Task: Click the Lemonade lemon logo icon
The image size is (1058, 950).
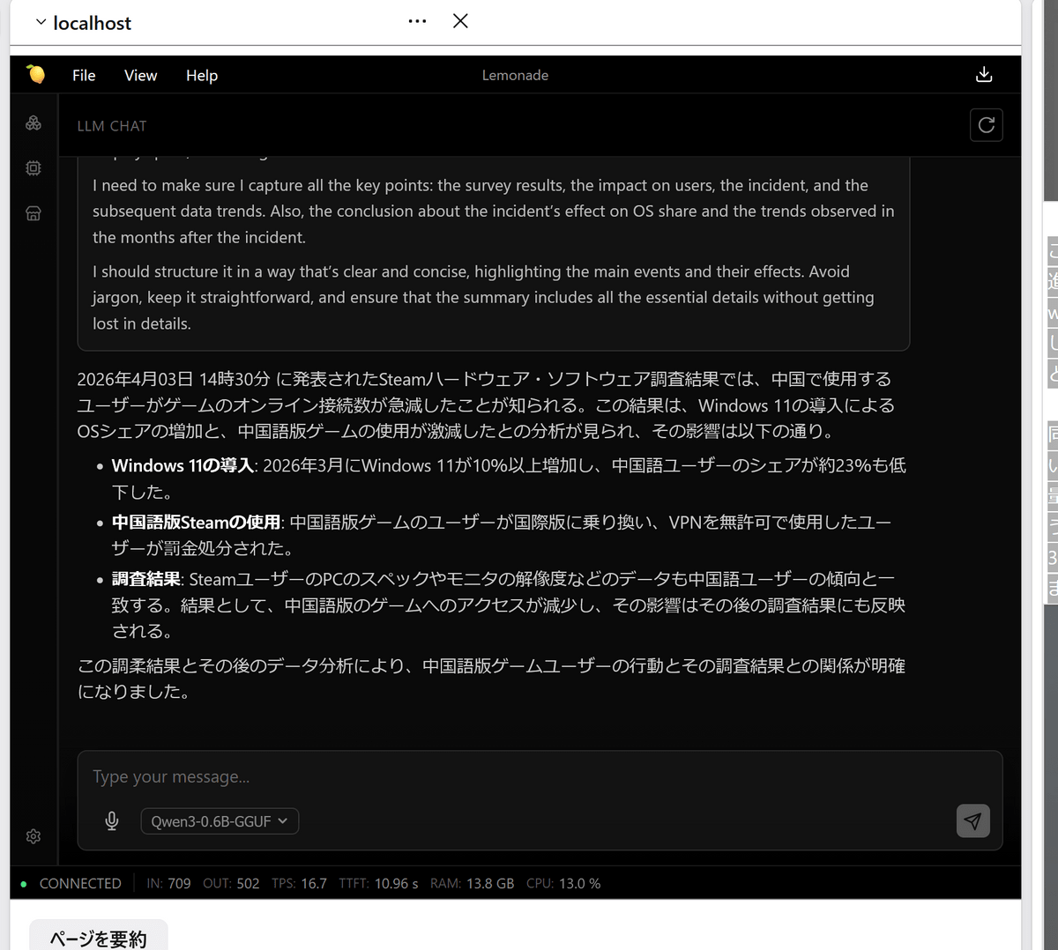Action: pos(35,75)
